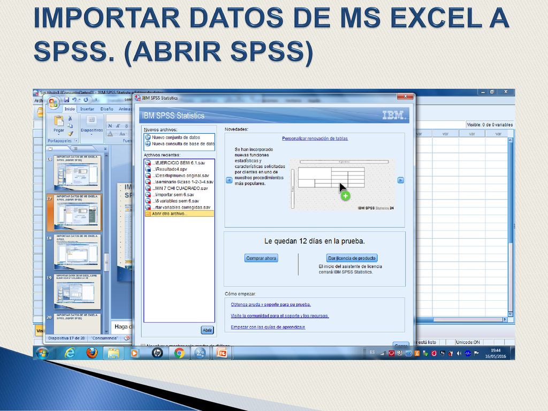Viewport: 548px width, 411px height.
Task: Open the Windows Start menu
Action: tap(42, 353)
